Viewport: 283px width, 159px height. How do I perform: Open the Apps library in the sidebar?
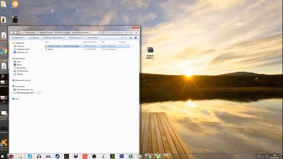pos(19,62)
